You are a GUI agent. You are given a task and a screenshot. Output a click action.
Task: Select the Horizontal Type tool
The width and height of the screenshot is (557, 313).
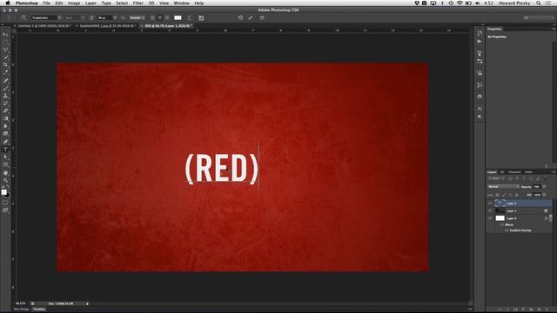(5, 150)
